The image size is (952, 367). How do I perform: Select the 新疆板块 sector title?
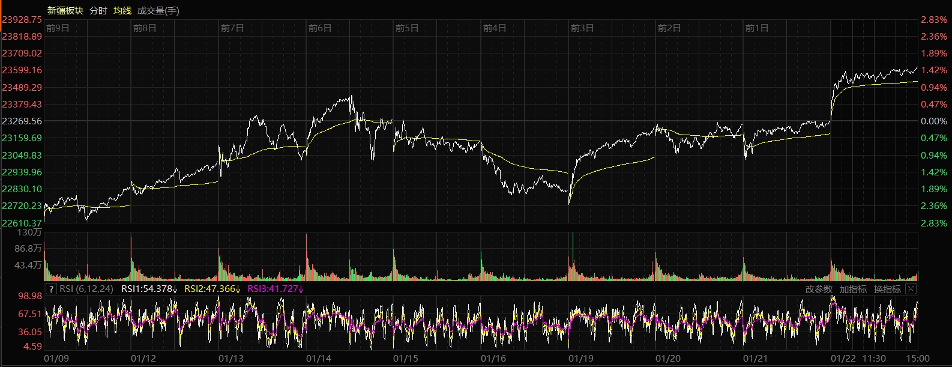[x=65, y=11]
